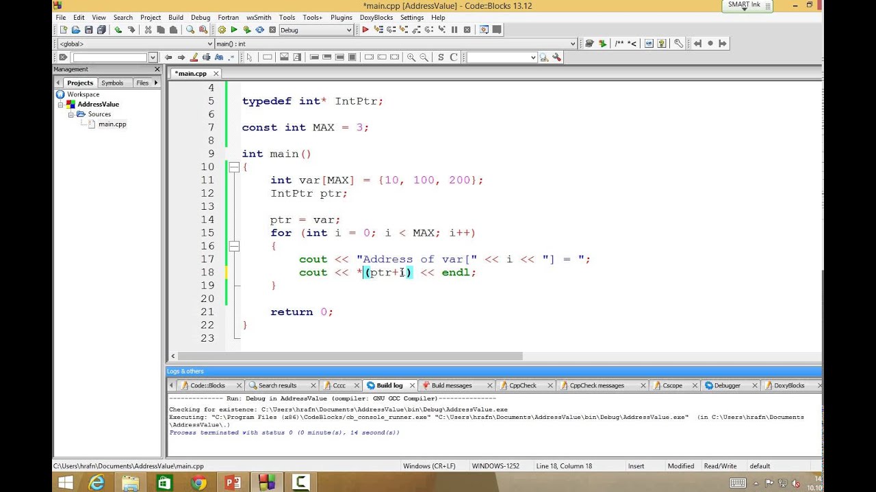Select Workspace in project tree

pyautogui.click(x=83, y=94)
